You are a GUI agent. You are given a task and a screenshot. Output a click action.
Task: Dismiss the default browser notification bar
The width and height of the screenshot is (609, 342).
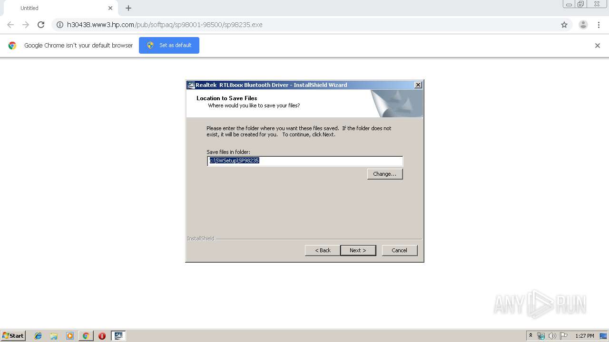[x=598, y=46]
